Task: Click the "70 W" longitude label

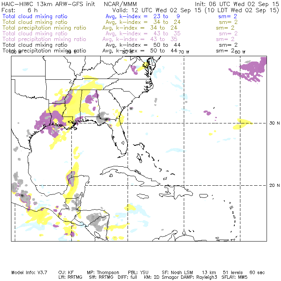Action: pos(184,52)
